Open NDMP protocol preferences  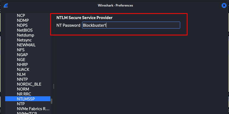click(23, 20)
